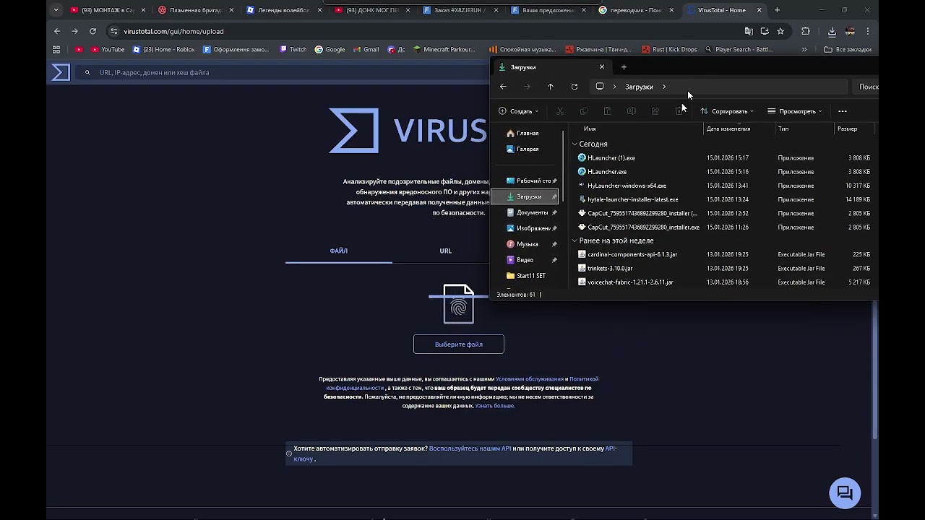Click the Paste clipboard icon in Explorer

point(608,111)
